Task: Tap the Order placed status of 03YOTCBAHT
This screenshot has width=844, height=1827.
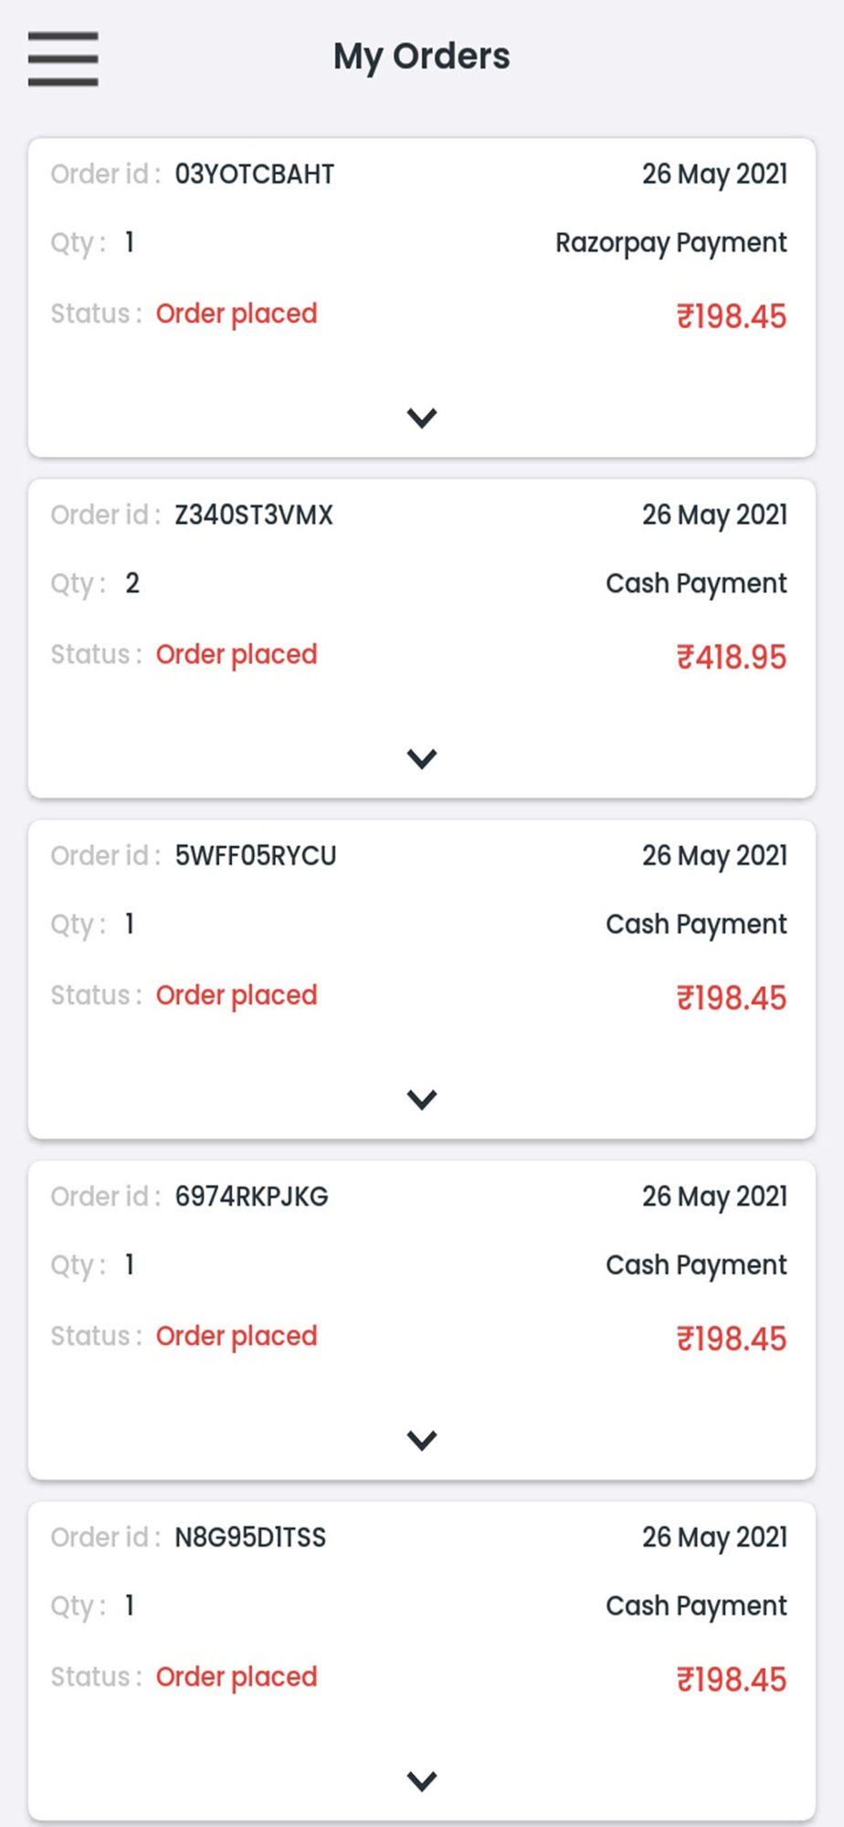Action: 237,313
